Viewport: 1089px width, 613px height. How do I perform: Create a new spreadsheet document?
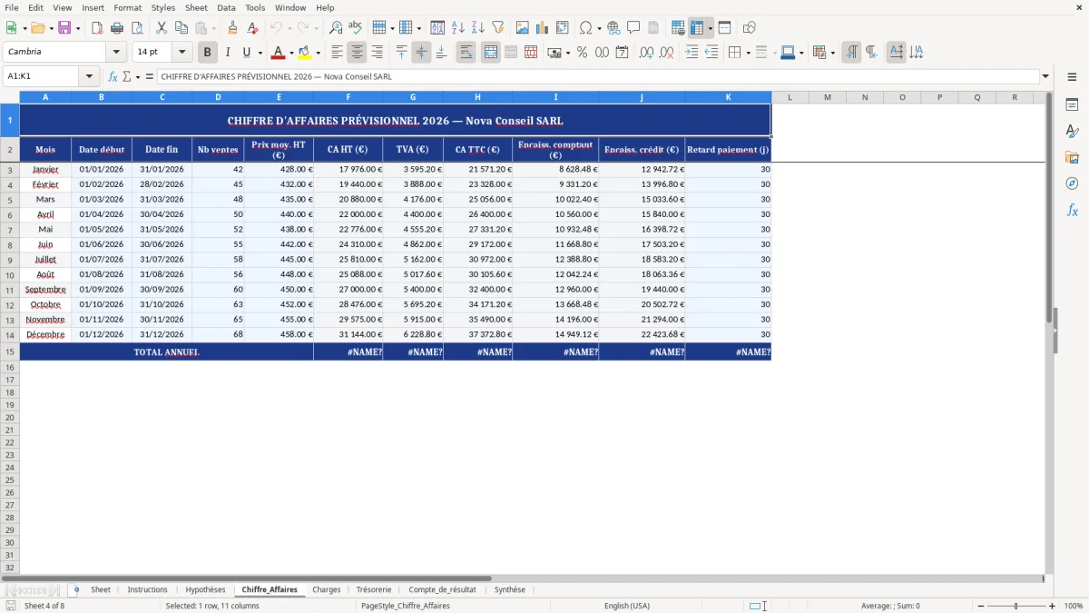tap(11, 28)
